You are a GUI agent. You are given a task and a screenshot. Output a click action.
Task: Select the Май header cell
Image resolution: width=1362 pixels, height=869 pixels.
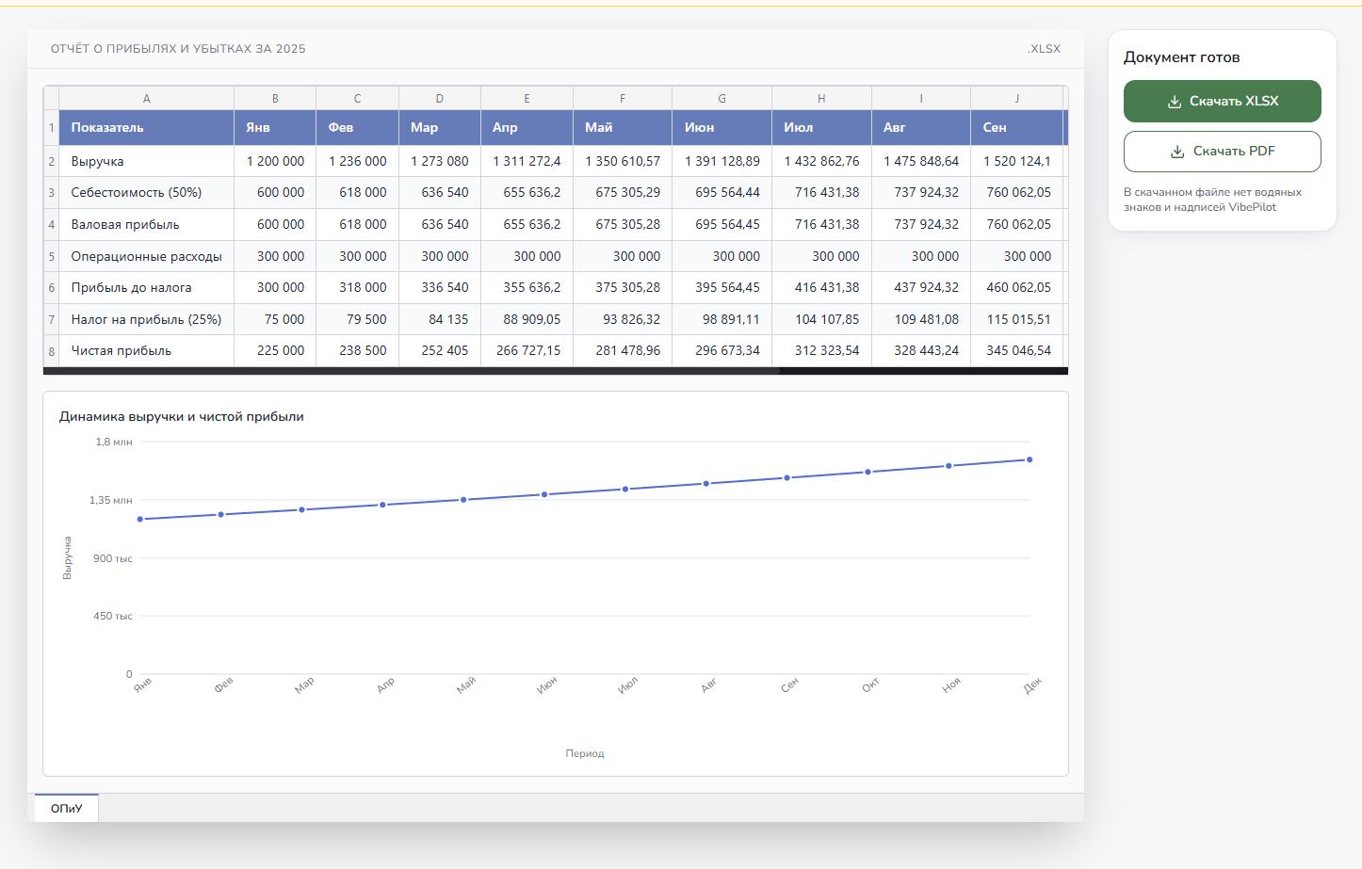(x=623, y=127)
